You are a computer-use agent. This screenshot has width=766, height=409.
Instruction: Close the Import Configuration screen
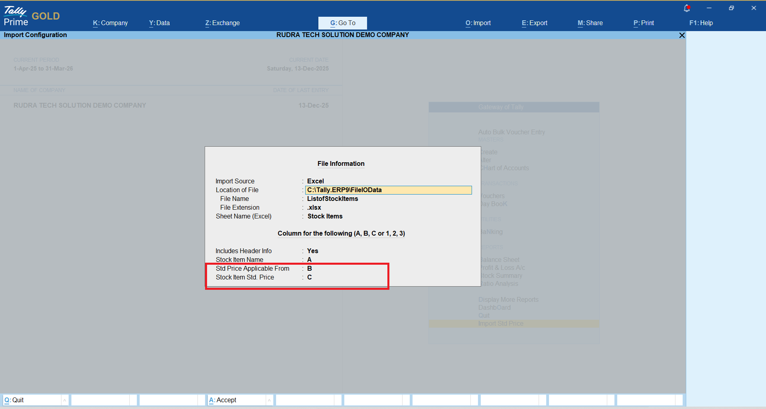click(x=682, y=35)
